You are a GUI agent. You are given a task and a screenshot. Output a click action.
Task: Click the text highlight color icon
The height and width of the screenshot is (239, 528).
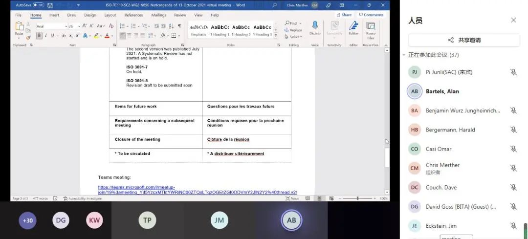[x=96, y=36]
